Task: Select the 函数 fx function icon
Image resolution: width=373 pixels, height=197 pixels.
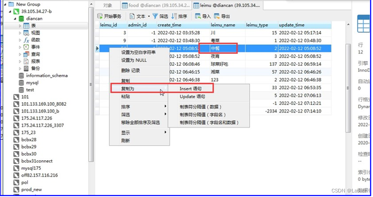Action: [x=26, y=40]
